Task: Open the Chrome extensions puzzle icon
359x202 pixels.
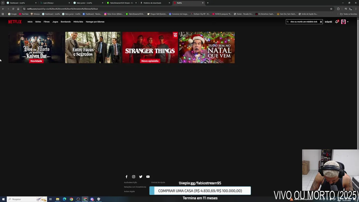Action: [x=338, y=9]
